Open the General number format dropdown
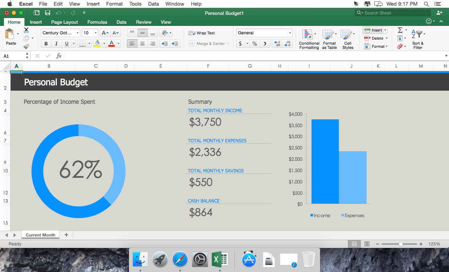This screenshot has height=272, width=449. coord(290,33)
